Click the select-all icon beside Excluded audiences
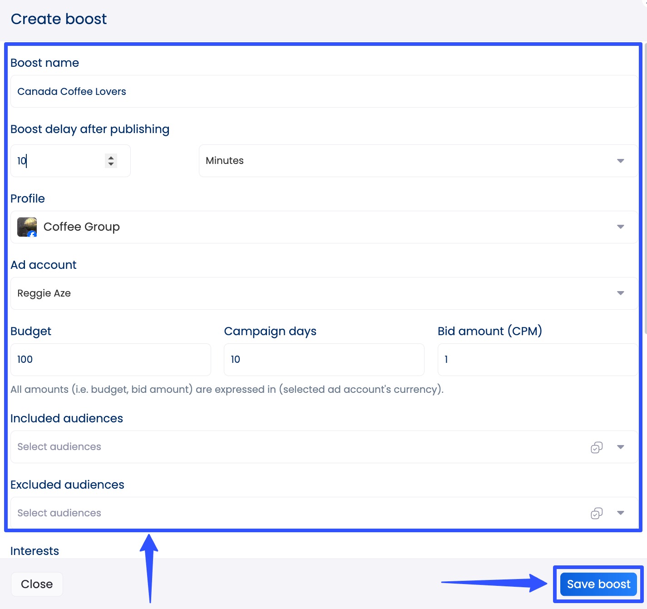This screenshot has height=609, width=647. click(596, 513)
